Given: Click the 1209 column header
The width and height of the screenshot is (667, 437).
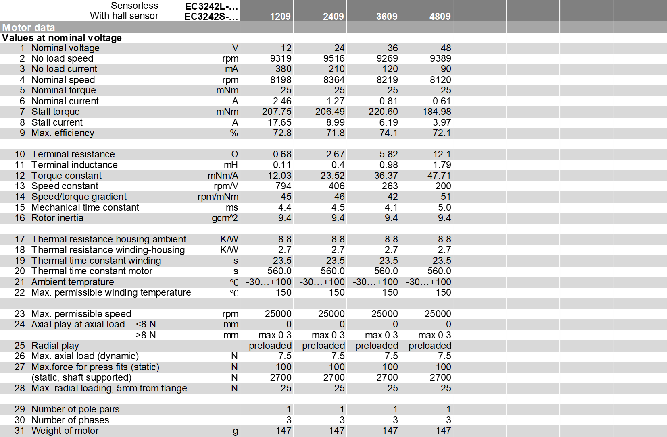Looking at the screenshot, I should click(x=280, y=17).
